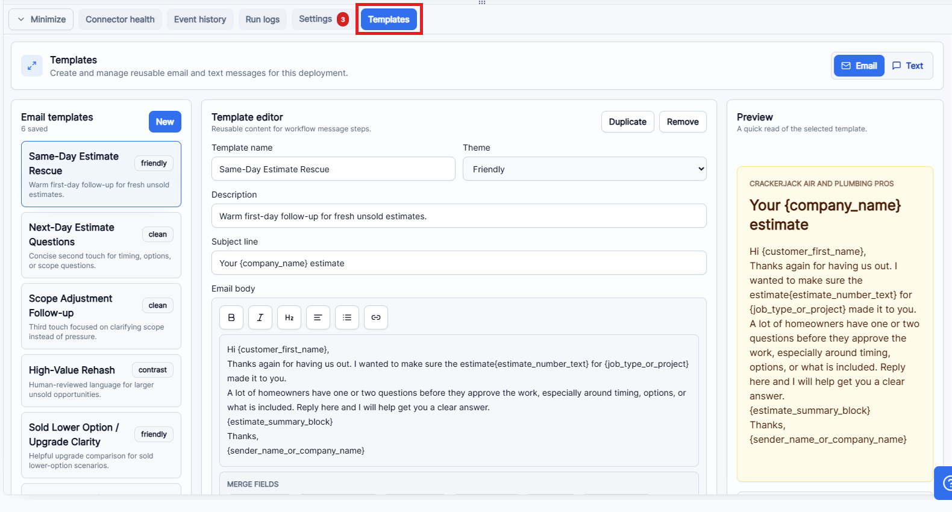Screen dimensions: 952x512
Task: Select the Same-Day Estimate Rescue template card
Action: point(101,174)
